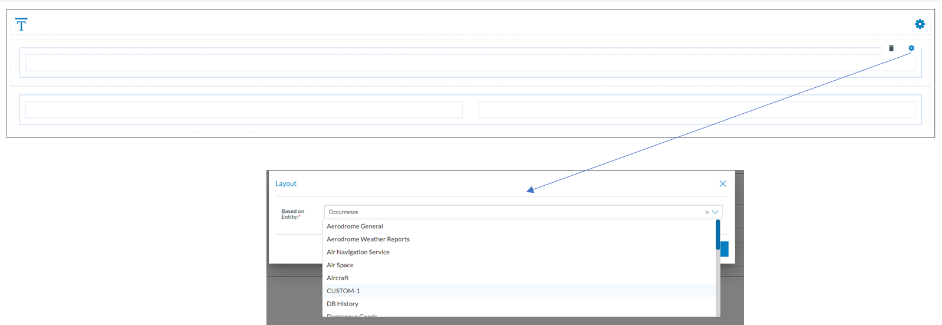Select DB History from the list
This screenshot has height=325, width=942.
click(x=342, y=304)
